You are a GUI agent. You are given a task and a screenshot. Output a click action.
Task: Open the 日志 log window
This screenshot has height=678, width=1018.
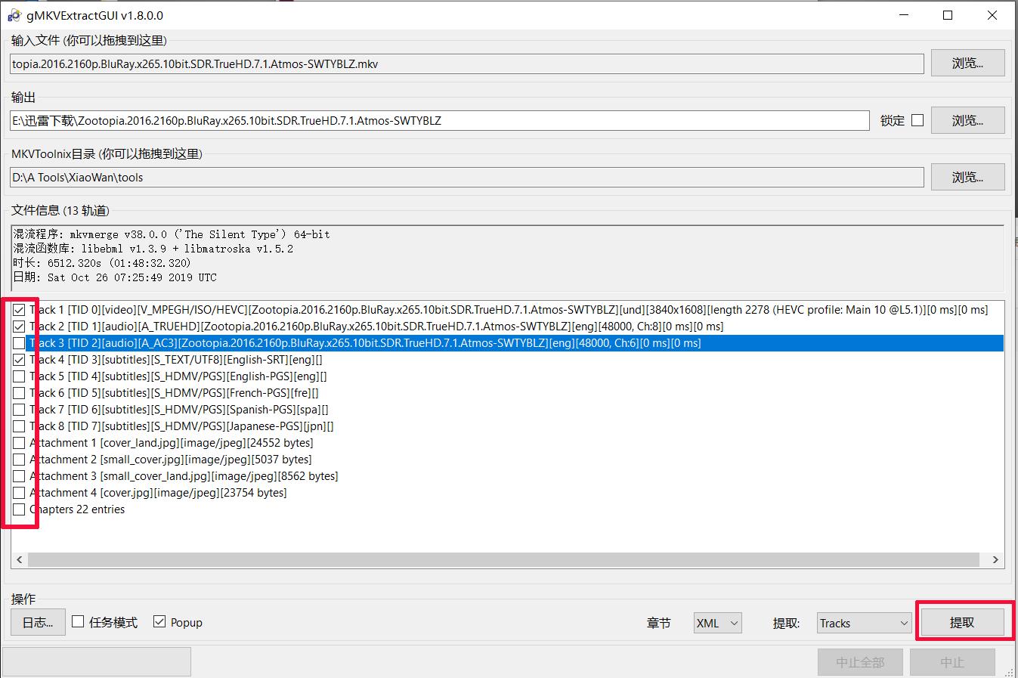pos(38,622)
